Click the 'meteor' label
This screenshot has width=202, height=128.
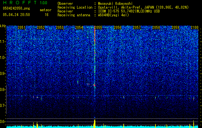[46, 10]
